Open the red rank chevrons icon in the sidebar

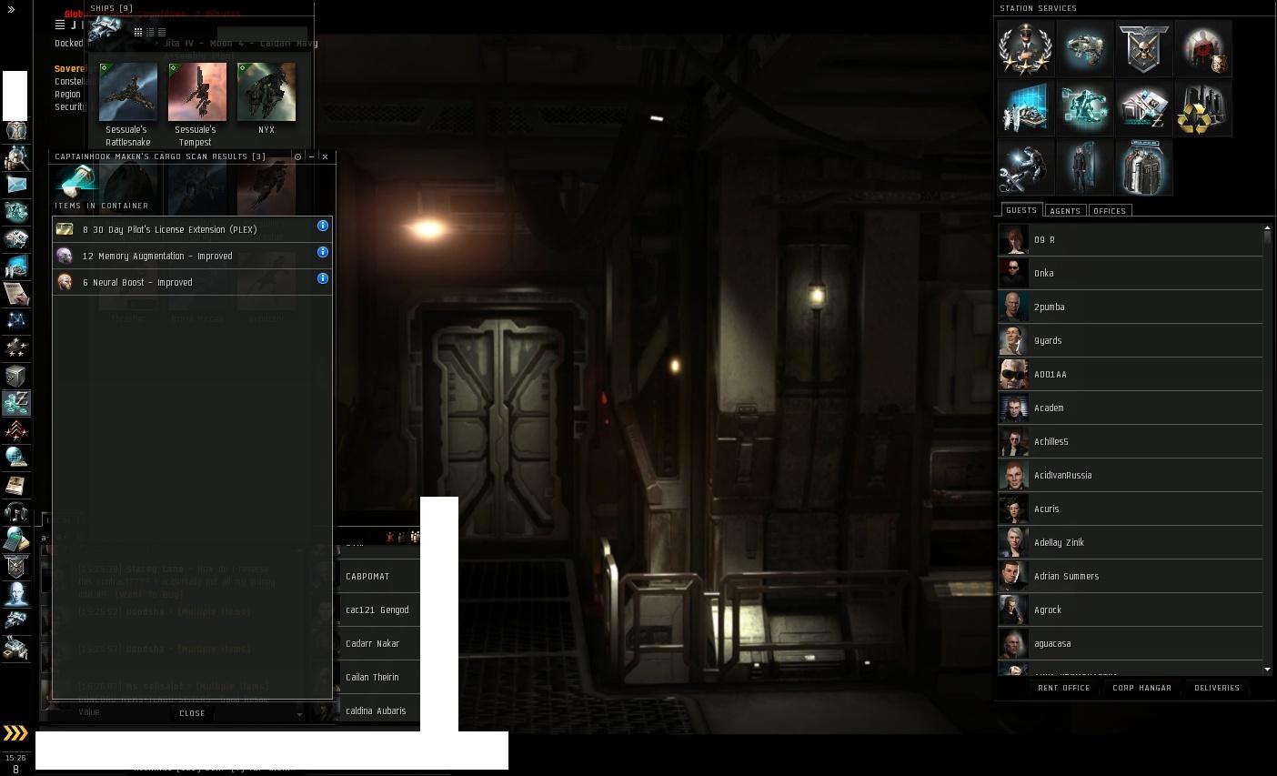click(15, 430)
